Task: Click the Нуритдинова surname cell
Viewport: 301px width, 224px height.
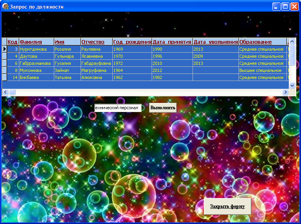Action: (37, 49)
